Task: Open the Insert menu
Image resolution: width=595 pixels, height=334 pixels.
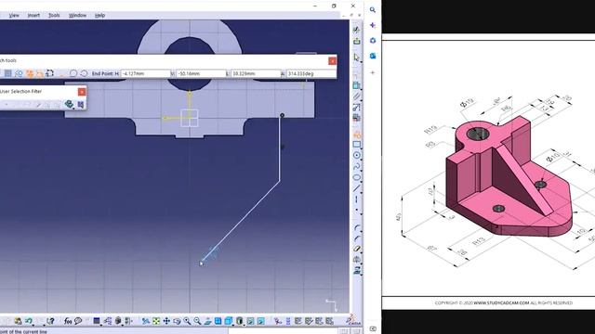Action: (33, 16)
